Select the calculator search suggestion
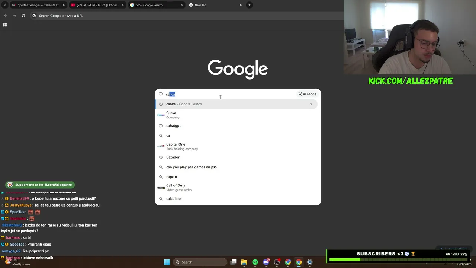 tap(236, 199)
